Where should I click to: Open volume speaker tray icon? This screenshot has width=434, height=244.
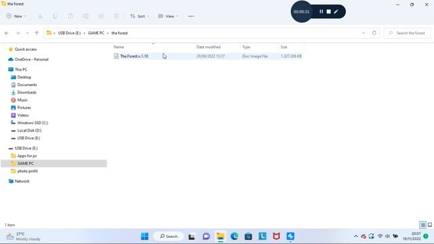coord(387,237)
